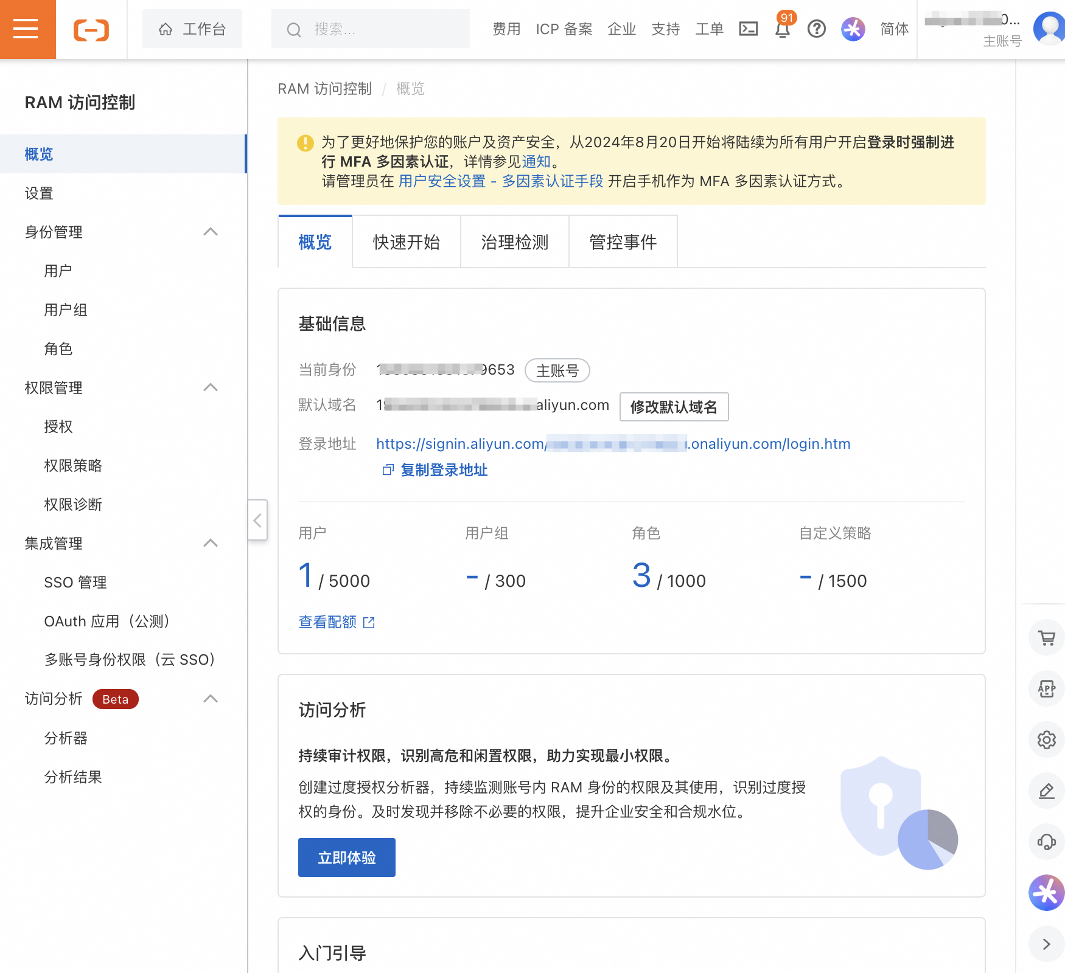
Task: Click the 立即体验 button
Action: pos(346,857)
